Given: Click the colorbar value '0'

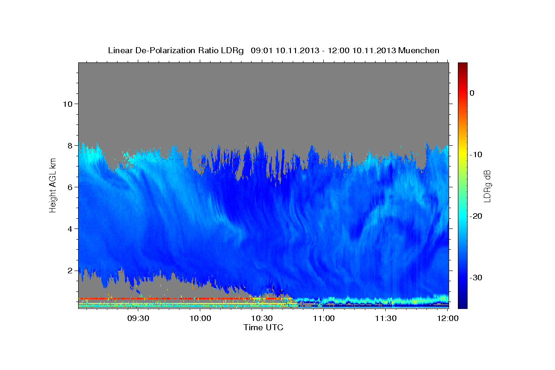Looking at the screenshot, I should (472, 93).
